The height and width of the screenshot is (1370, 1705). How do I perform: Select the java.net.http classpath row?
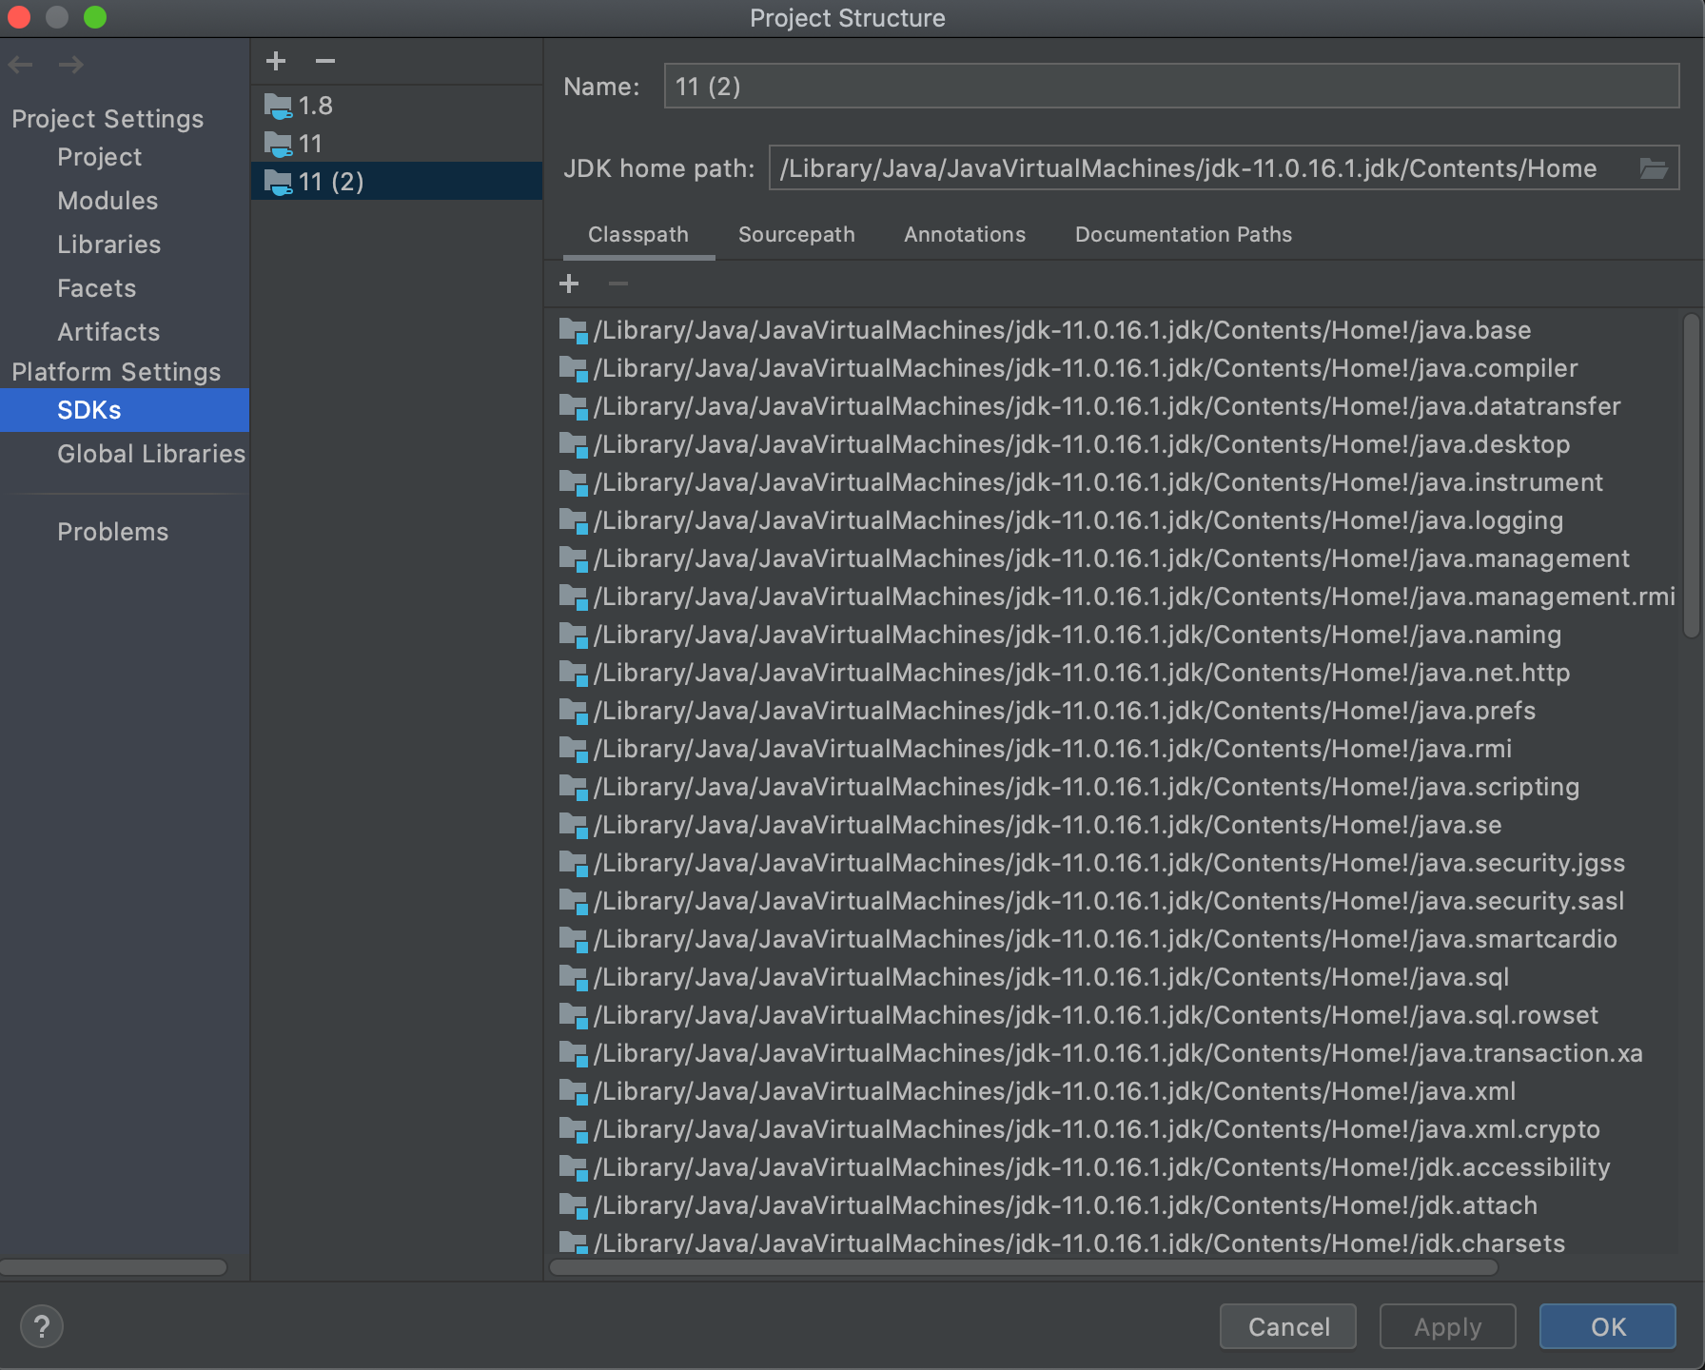[1114, 674]
